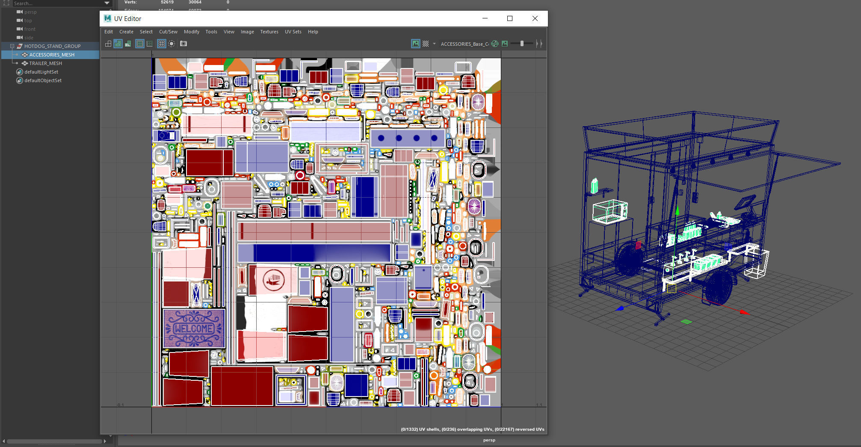Click the circular bird logo texture shell
Screen dimensions: 861x447
click(274, 281)
